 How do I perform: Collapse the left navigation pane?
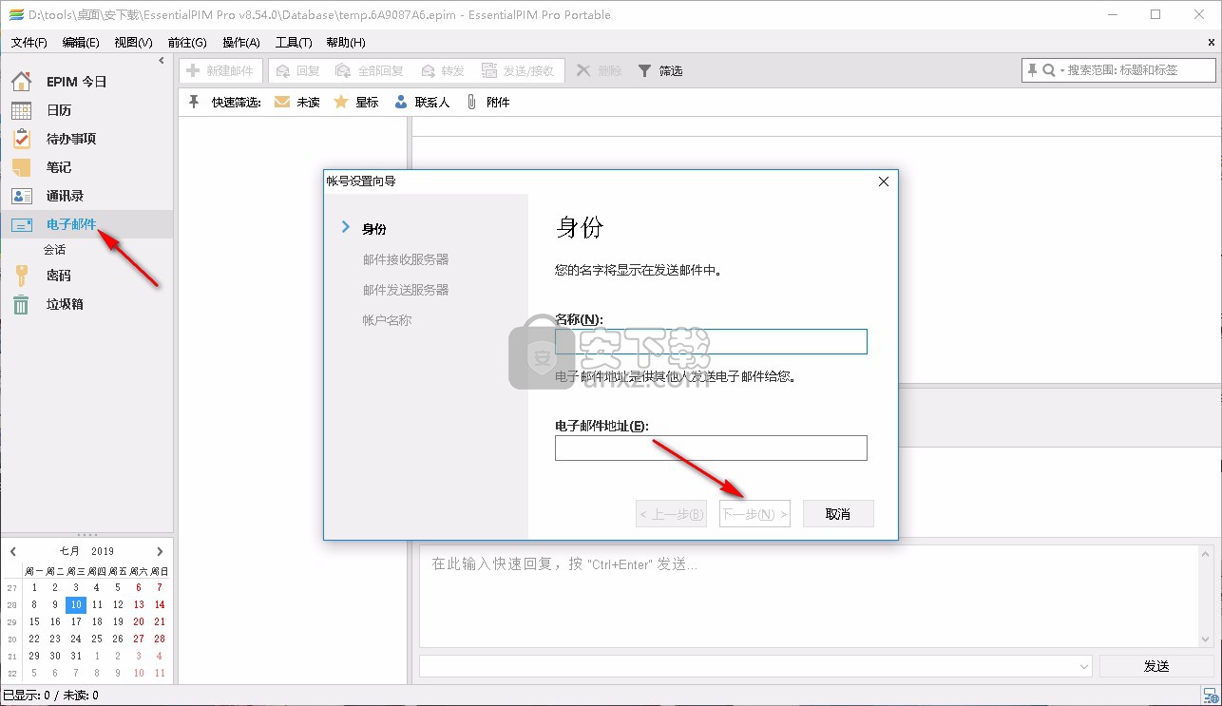click(x=162, y=60)
